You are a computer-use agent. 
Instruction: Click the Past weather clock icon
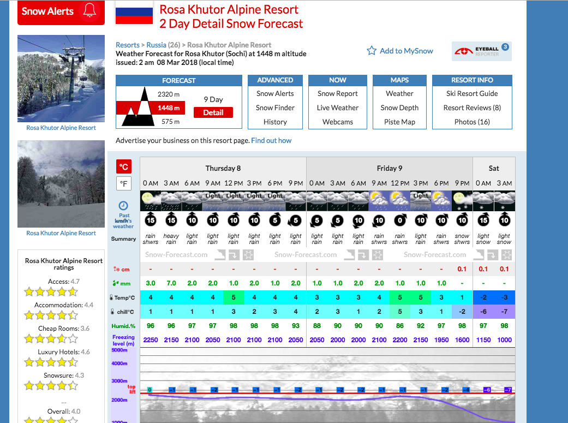click(123, 206)
